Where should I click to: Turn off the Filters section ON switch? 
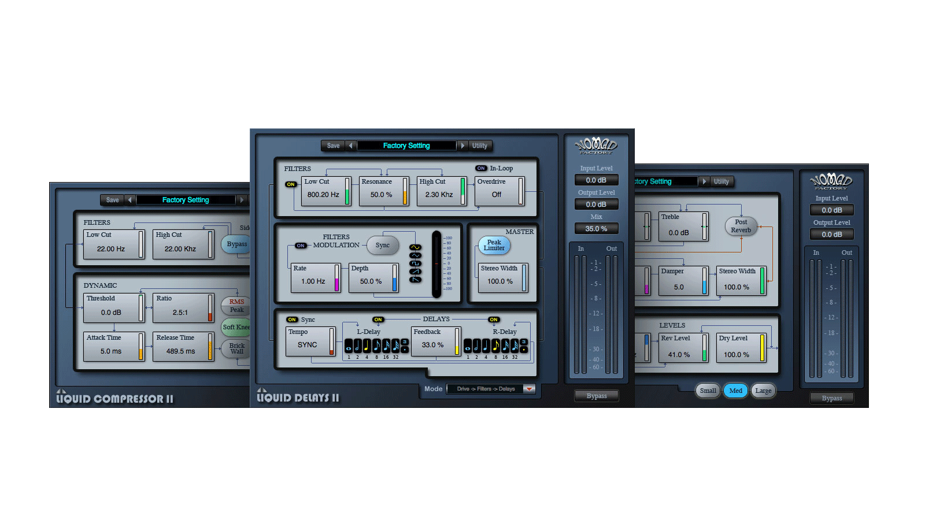click(291, 184)
